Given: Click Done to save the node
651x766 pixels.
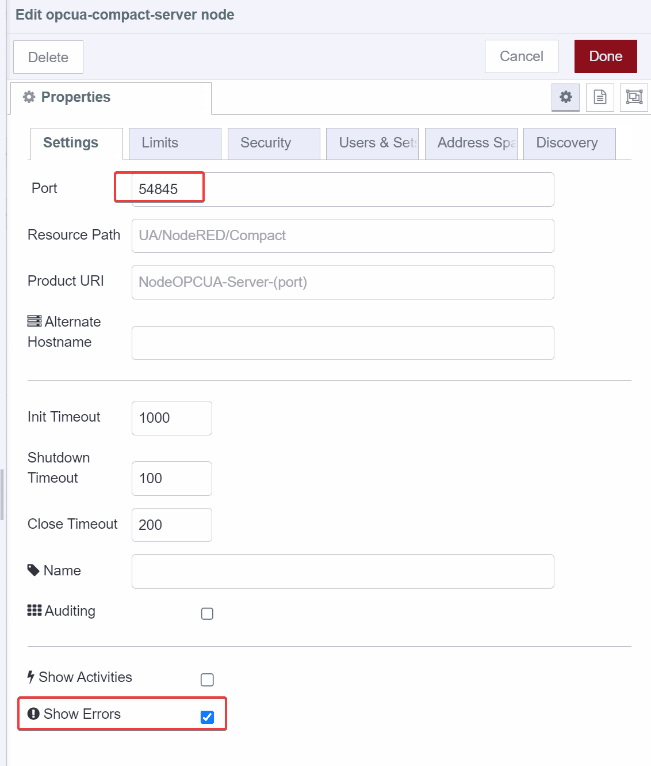Looking at the screenshot, I should click(606, 56).
